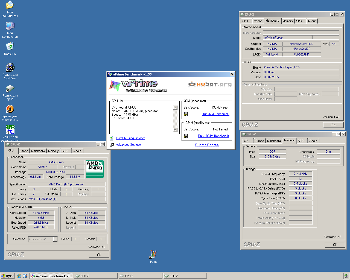Select wPrime Benchmark taskbar button

point(51,276)
